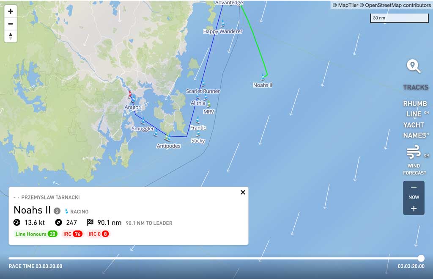Step time forward with plus below NOW
This screenshot has height=279, width=433.
414,208
